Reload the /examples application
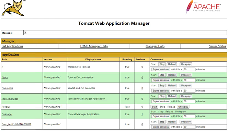 click(x=172, y=85)
